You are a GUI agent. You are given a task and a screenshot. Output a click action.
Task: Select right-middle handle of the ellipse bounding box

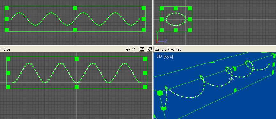pyautogui.click(x=190, y=19)
